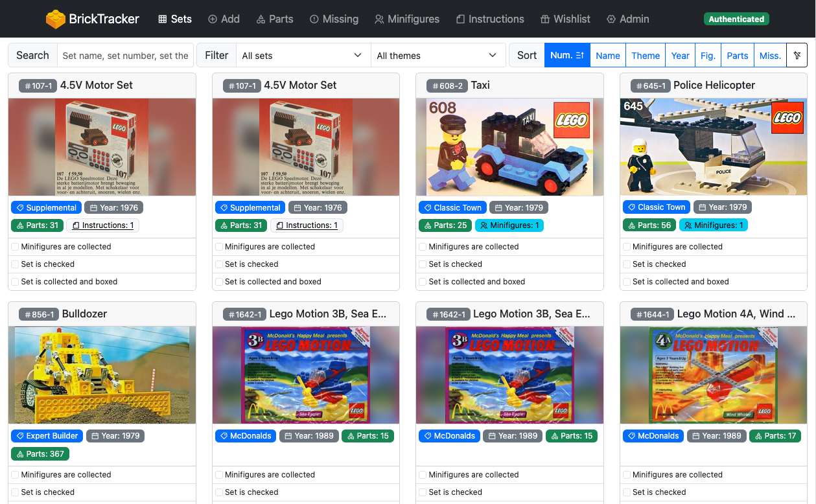This screenshot has height=504, width=816.
Task: Click the BrickTracker brick logo
Action: [x=56, y=19]
